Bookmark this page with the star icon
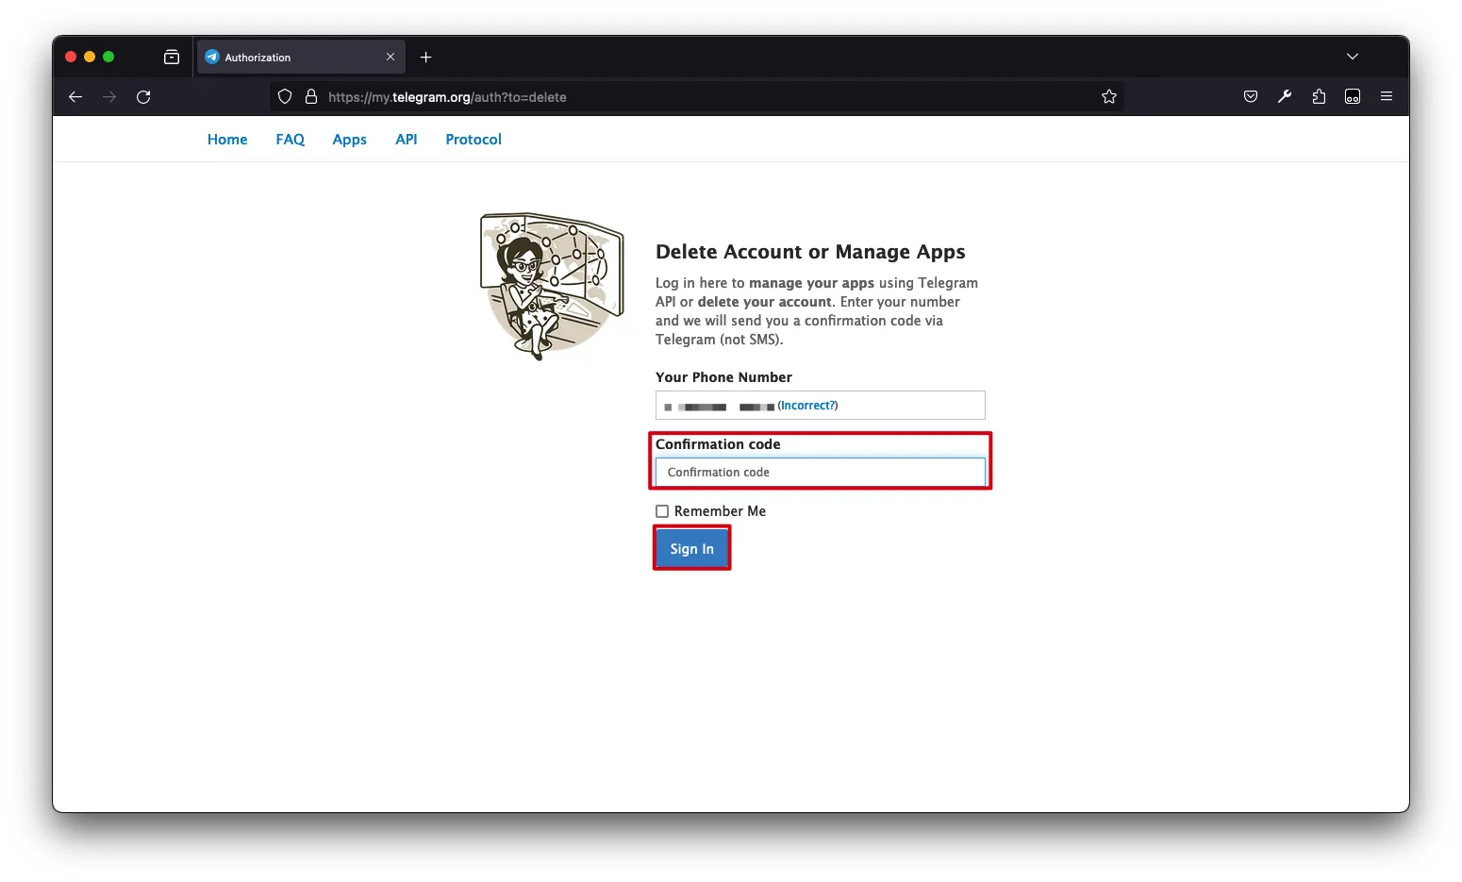The width and height of the screenshot is (1462, 882). tap(1109, 97)
